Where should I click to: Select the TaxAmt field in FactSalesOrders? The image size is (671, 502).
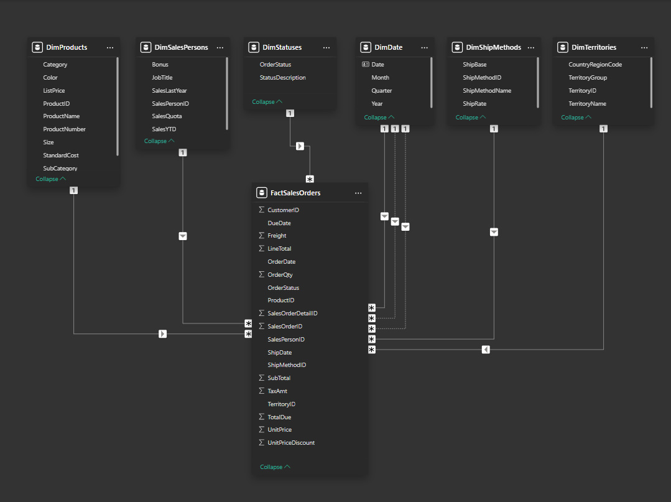[277, 391]
